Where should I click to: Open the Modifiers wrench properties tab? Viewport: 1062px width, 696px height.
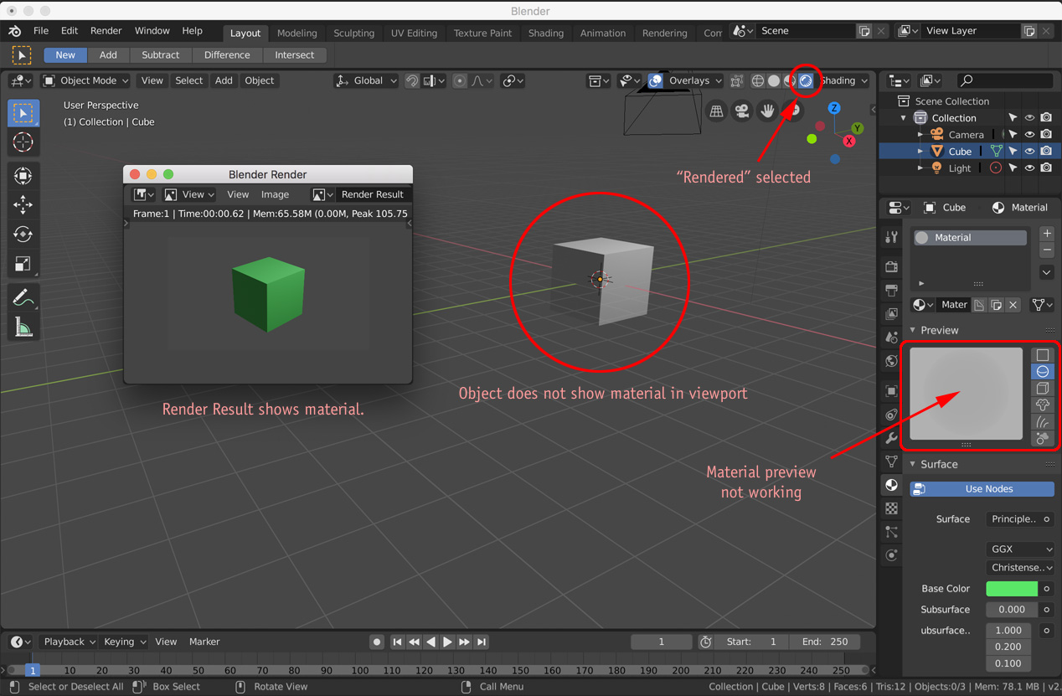point(891,438)
